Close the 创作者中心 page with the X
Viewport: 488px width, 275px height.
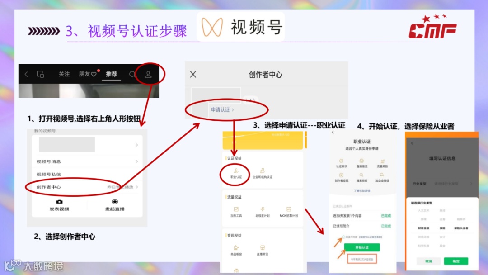point(193,75)
